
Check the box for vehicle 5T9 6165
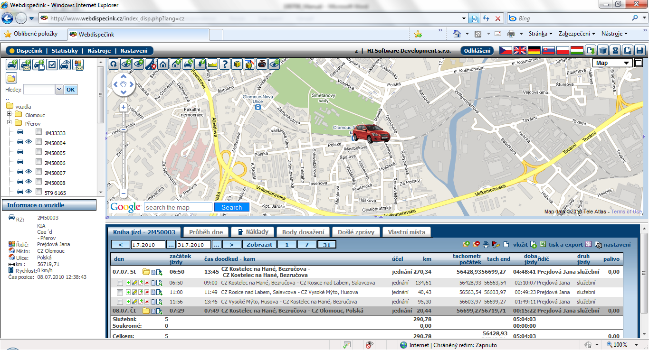pyautogui.click(x=38, y=193)
